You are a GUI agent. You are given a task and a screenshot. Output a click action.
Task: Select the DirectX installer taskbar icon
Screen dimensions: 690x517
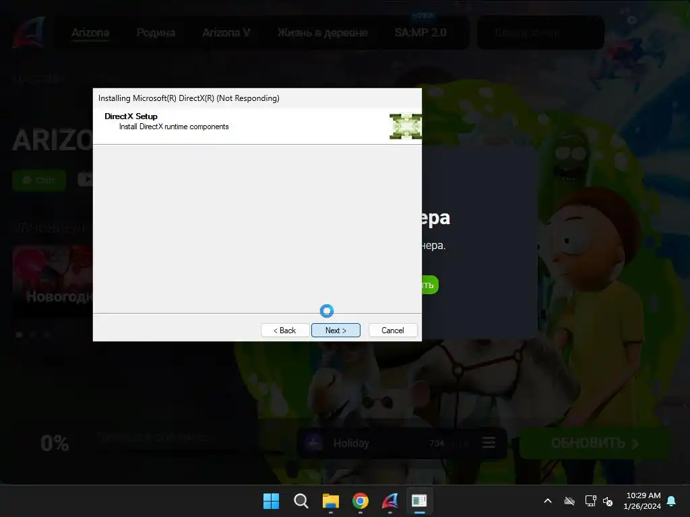point(419,501)
